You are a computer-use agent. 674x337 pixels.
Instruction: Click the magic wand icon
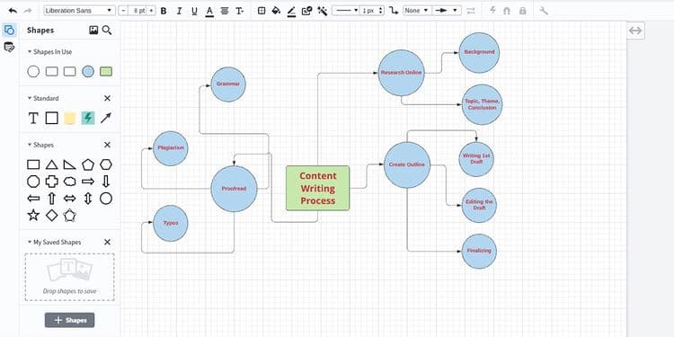(x=322, y=11)
